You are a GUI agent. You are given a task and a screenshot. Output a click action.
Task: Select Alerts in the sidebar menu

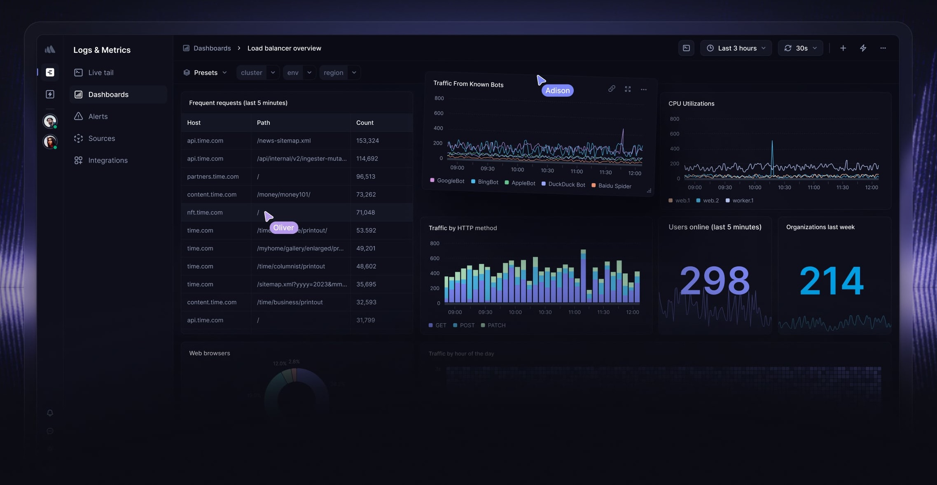pyautogui.click(x=98, y=116)
